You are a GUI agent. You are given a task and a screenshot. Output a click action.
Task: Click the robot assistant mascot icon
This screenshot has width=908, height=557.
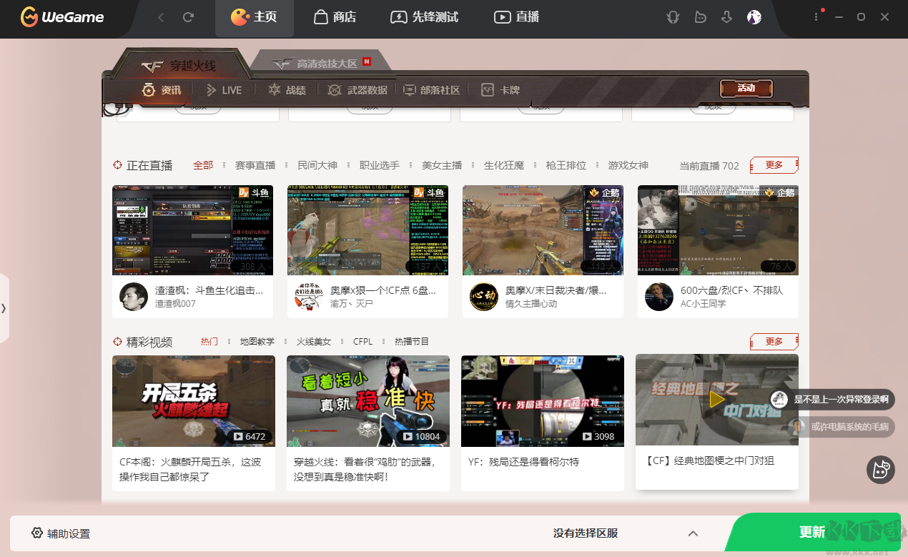[x=880, y=470]
